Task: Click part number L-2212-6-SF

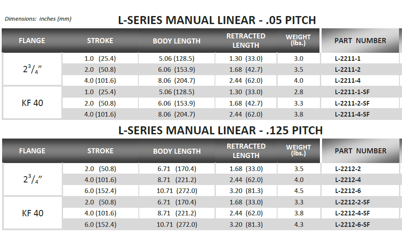Action: click(352, 225)
